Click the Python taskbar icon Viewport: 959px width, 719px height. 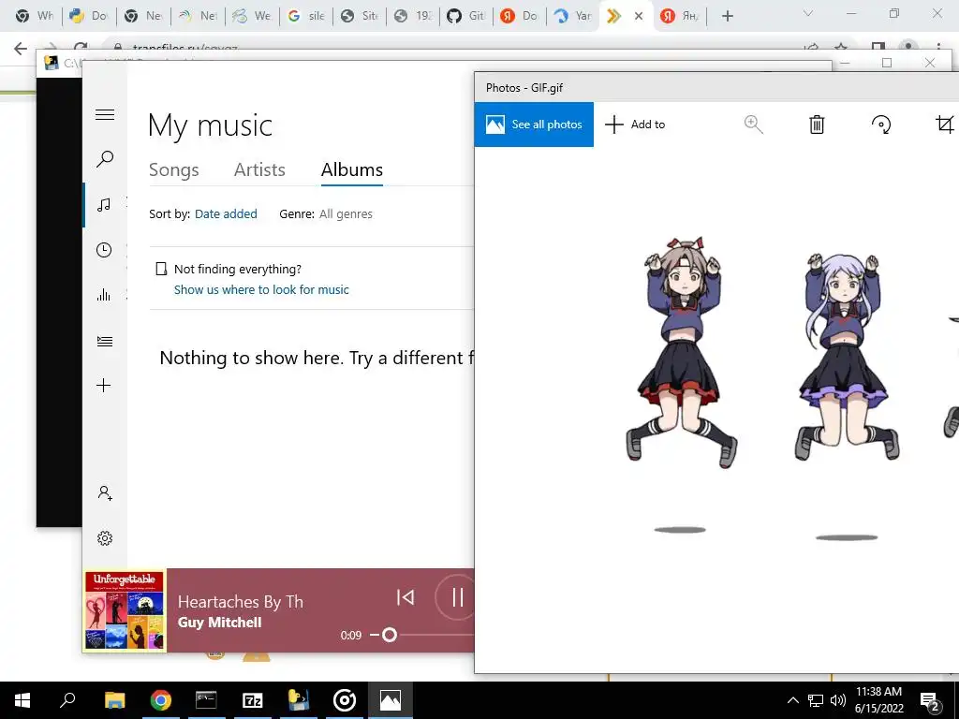(299, 700)
